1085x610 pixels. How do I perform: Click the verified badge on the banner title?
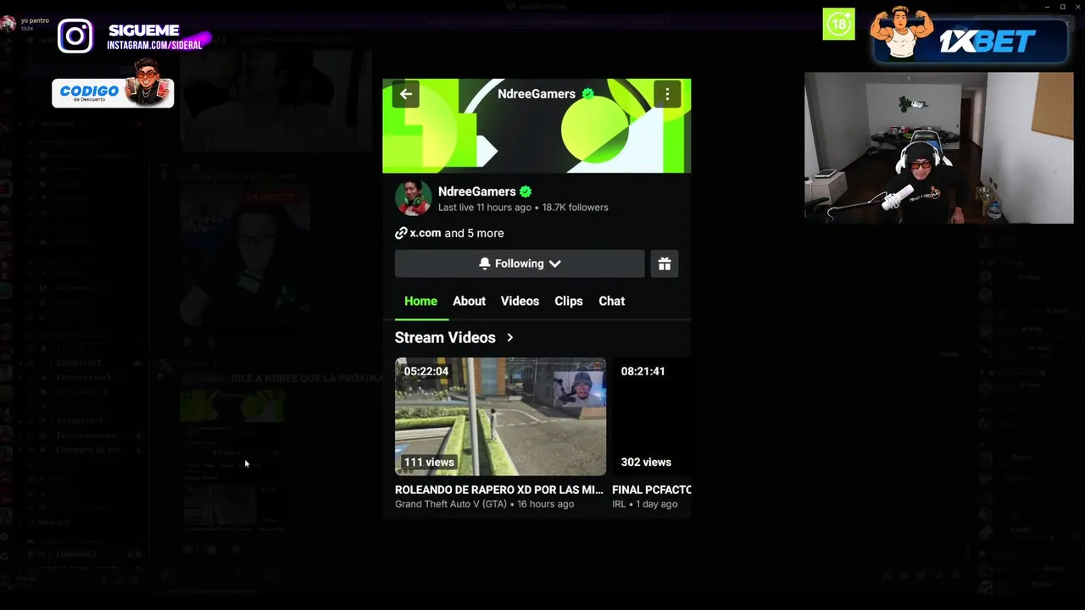(x=587, y=94)
